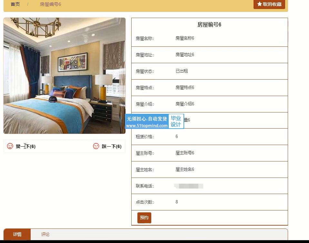Click the 赞一下(6) like text
The width and height of the screenshot is (309, 243).
[25, 146]
